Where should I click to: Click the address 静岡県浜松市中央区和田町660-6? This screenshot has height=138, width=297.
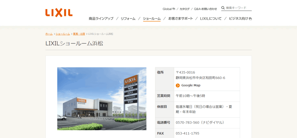pyautogui.click(x=200, y=78)
